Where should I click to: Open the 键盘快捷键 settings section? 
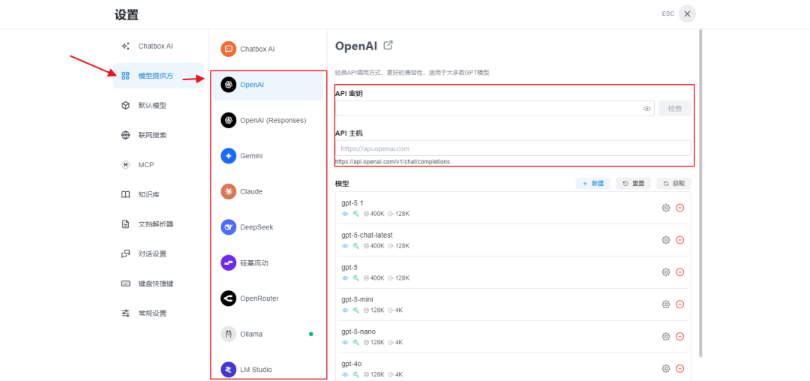click(158, 283)
